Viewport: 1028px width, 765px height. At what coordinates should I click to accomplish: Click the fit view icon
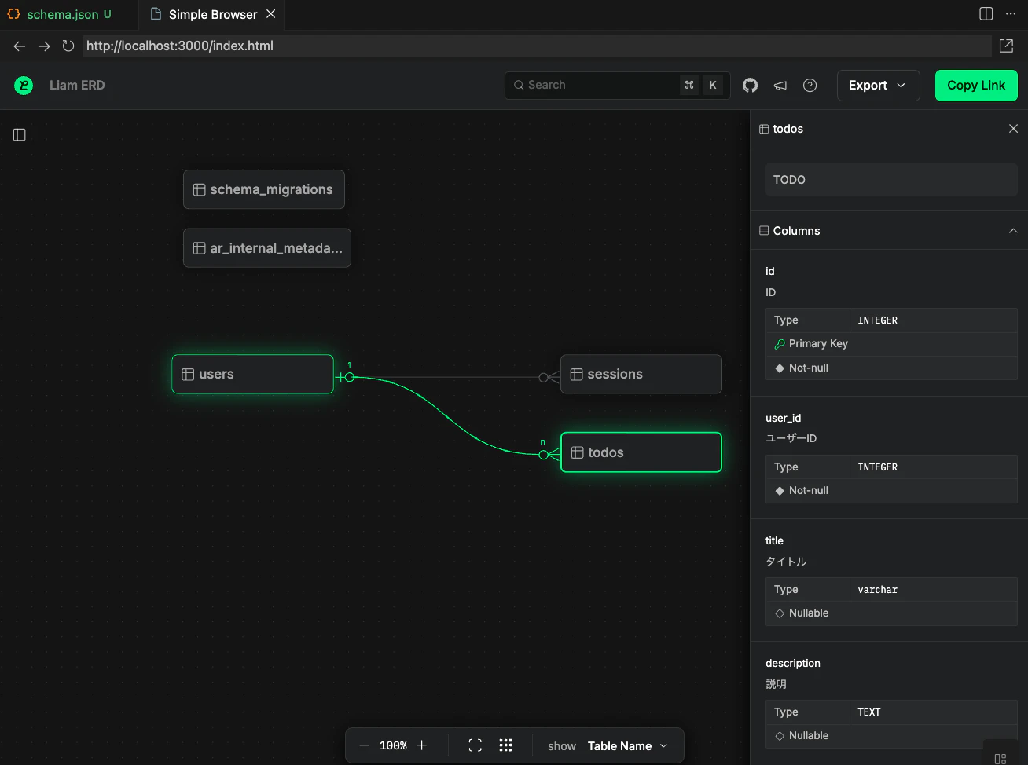click(x=475, y=745)
